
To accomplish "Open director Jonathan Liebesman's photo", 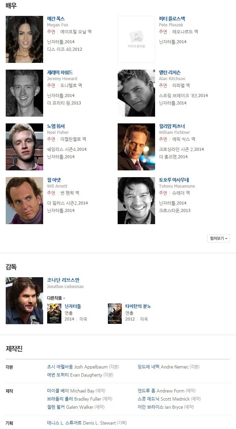I will (24, 301).
